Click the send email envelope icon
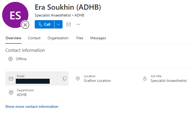The image size is (195, 113). point(69,24)
